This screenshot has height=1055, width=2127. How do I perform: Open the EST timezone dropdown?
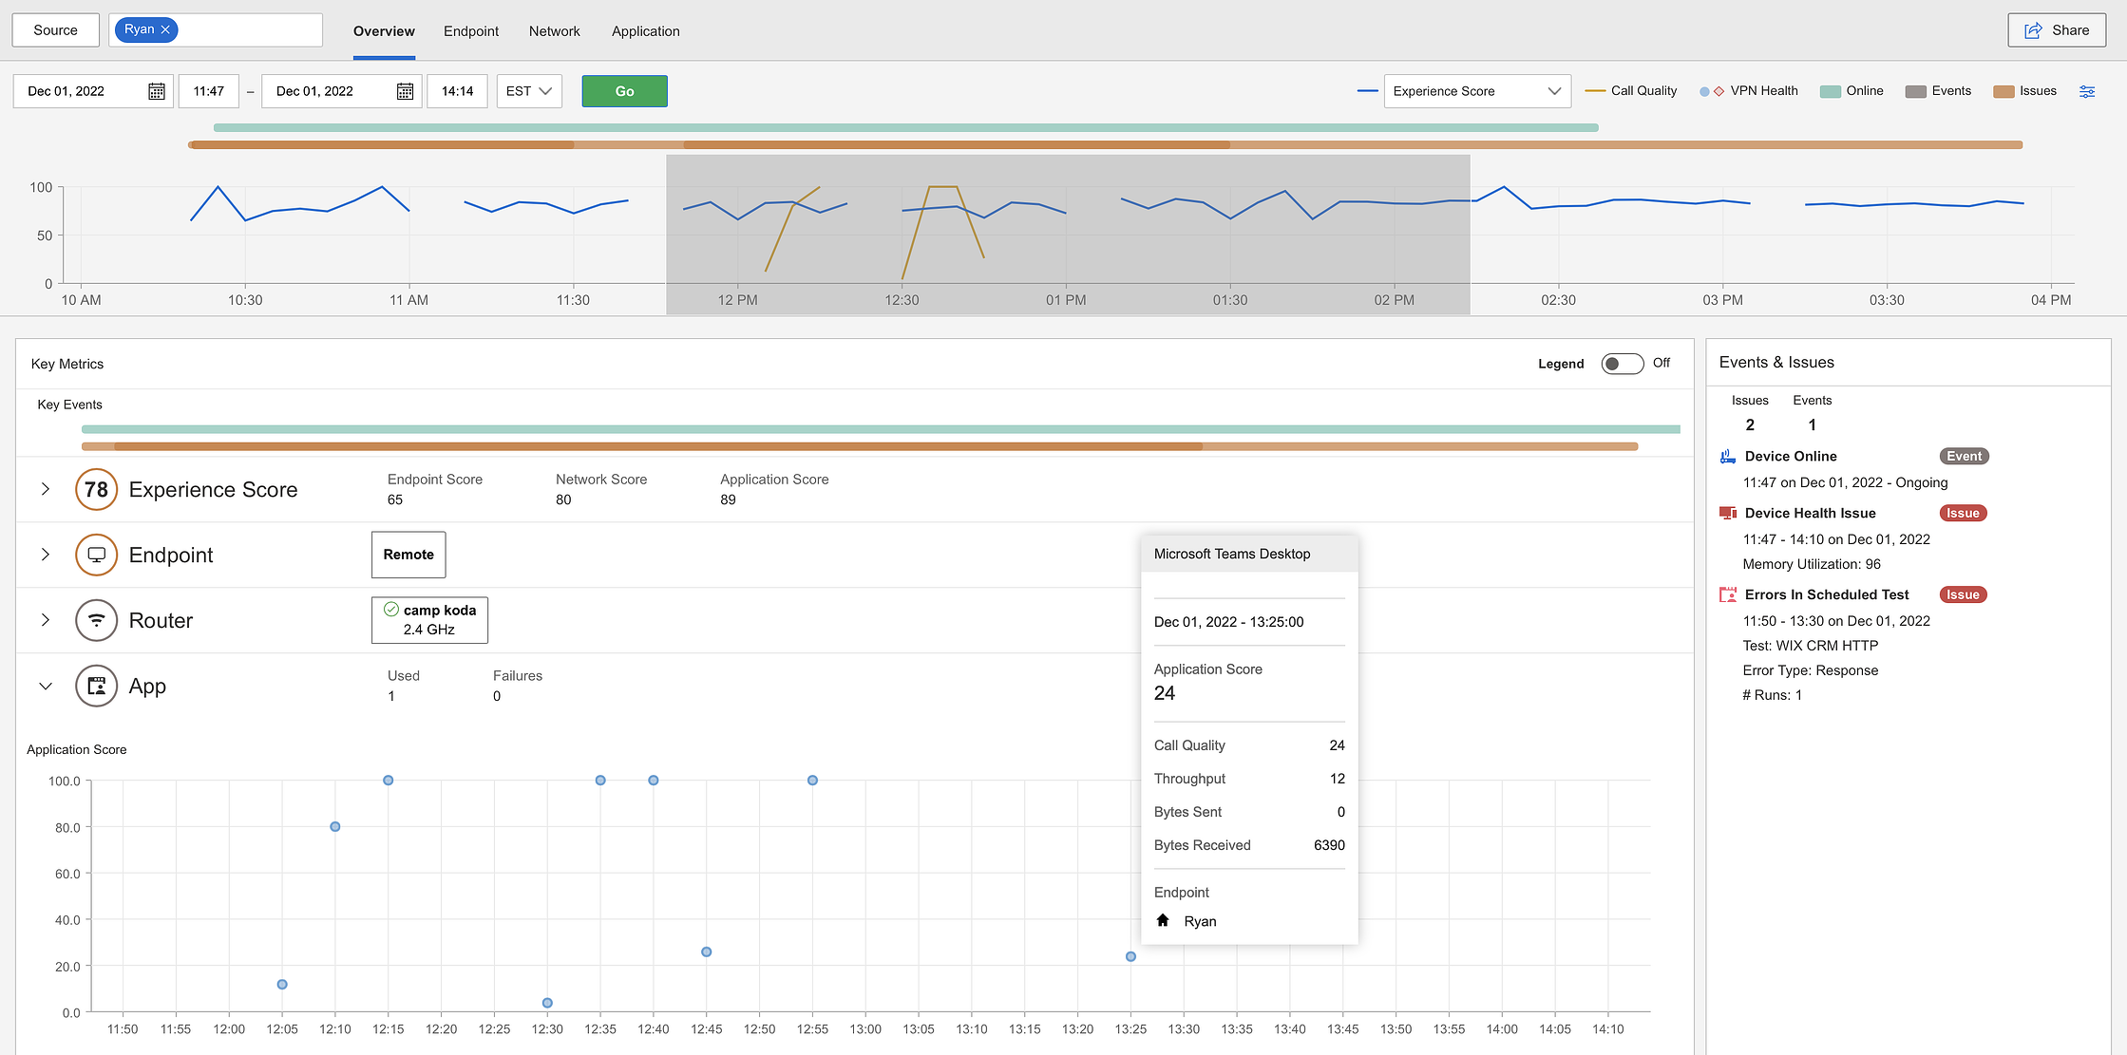click(x=529, y=91)
